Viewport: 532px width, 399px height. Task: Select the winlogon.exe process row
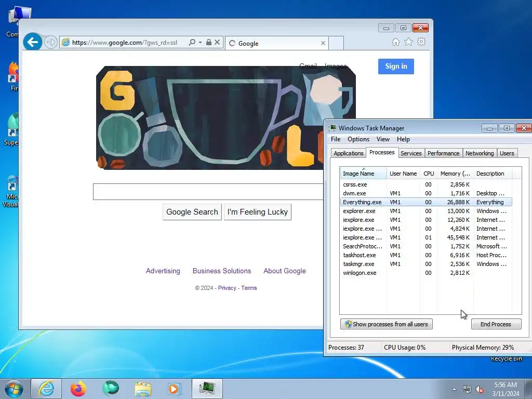[x=426, y=273]
